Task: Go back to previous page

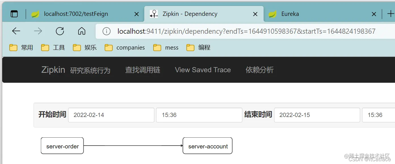Action: coord(16,31)
